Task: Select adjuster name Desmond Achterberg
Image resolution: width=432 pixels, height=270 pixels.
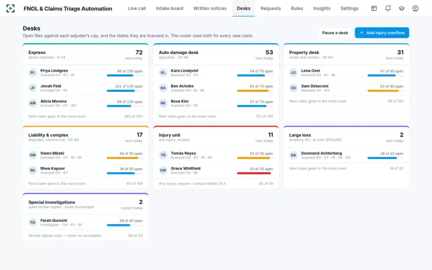Action: coord(321,153)
